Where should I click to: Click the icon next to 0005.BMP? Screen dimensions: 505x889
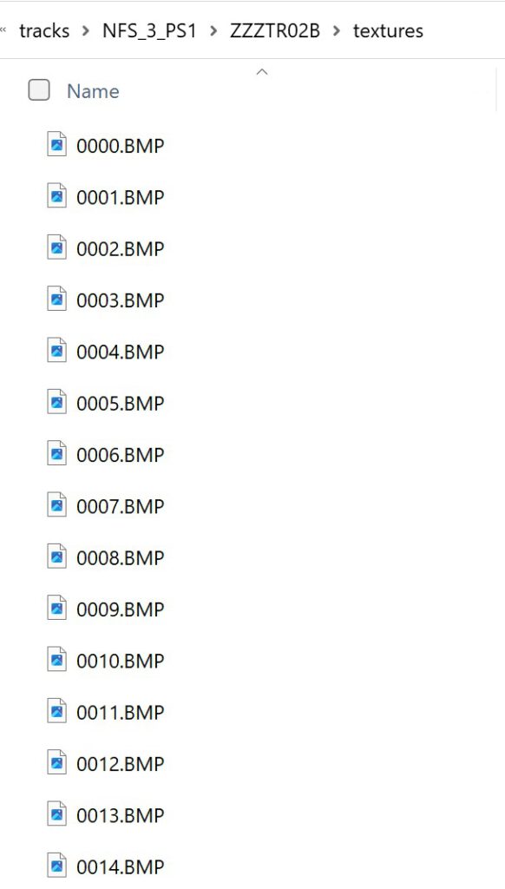pyautogui.click(x=56, y=401)
